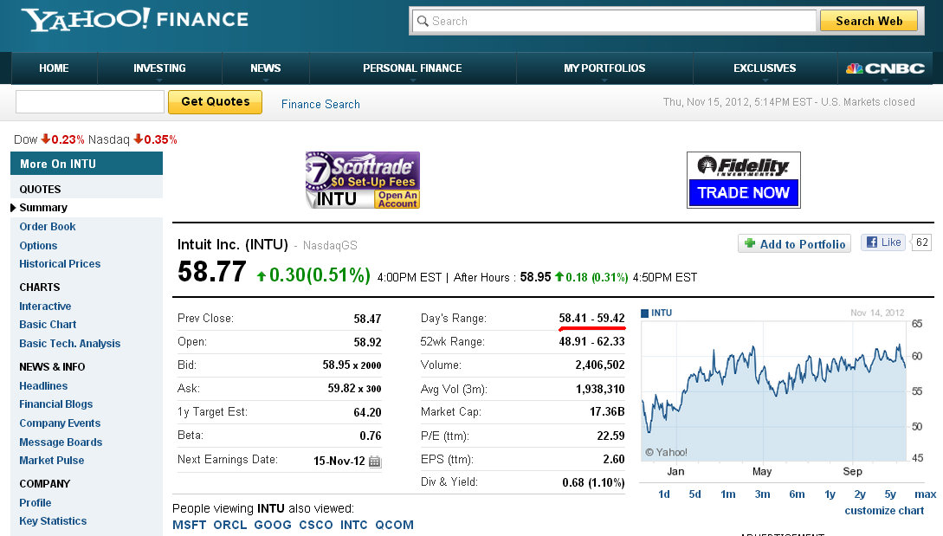Open the Message Boards link

tap(61, 442)
